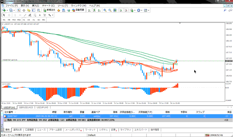The image size is (233, 137).
Task: Toggle 自動売買 auto trading button
Action: coord(78,10)
